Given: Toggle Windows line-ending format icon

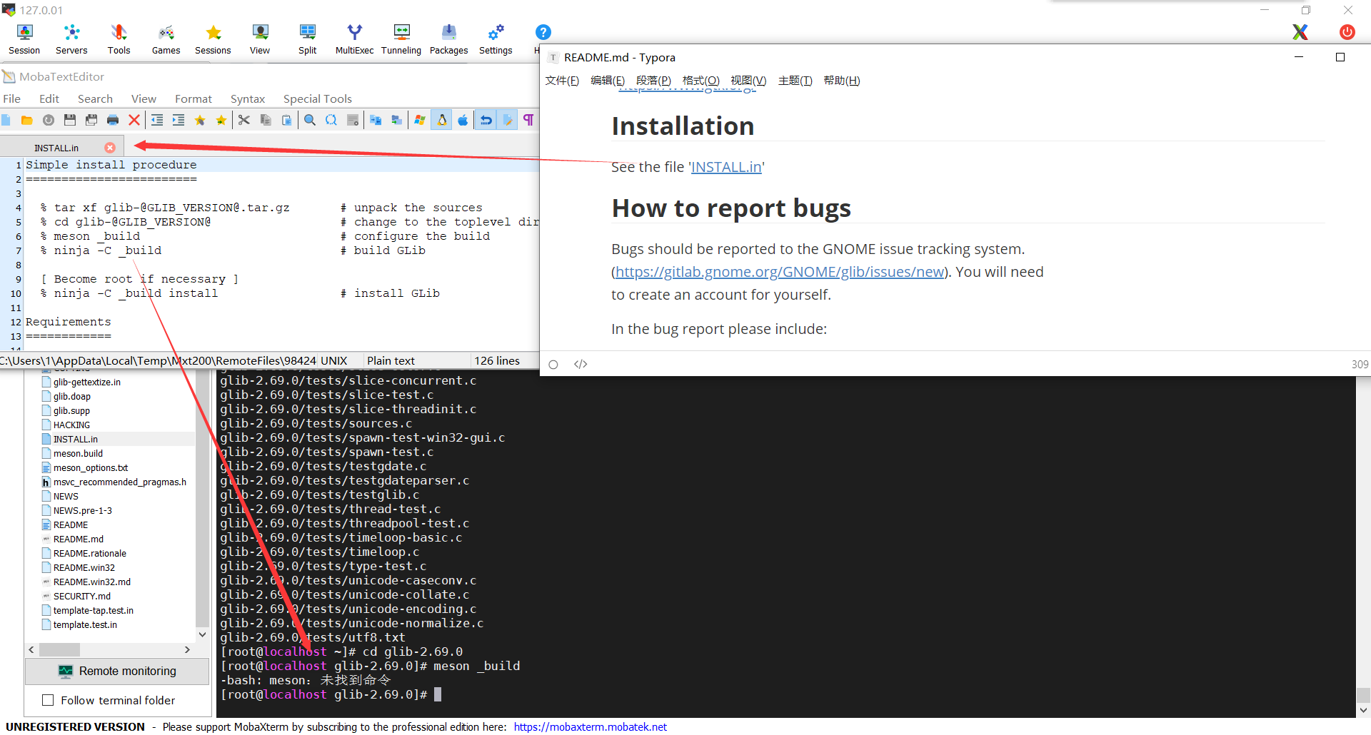Looking at the screenshot, I should coord(419,120).
